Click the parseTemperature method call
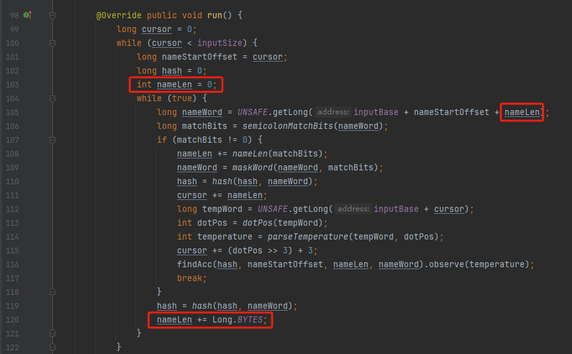572x354 pixels. [307, 236]
